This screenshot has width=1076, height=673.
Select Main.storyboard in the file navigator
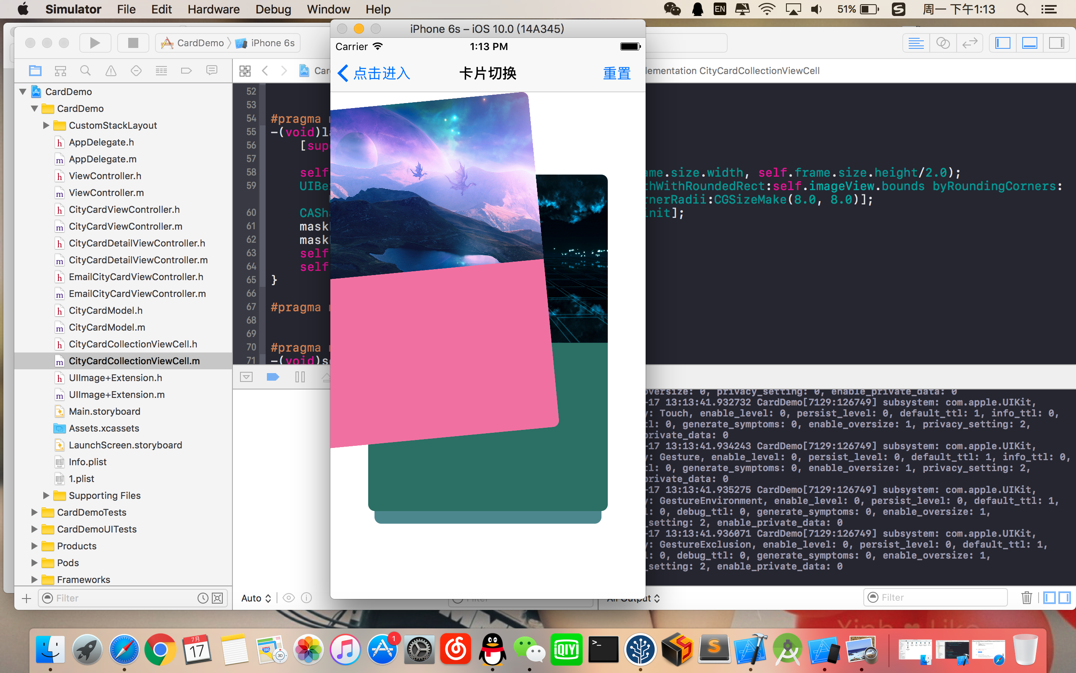tap(105, 411)
